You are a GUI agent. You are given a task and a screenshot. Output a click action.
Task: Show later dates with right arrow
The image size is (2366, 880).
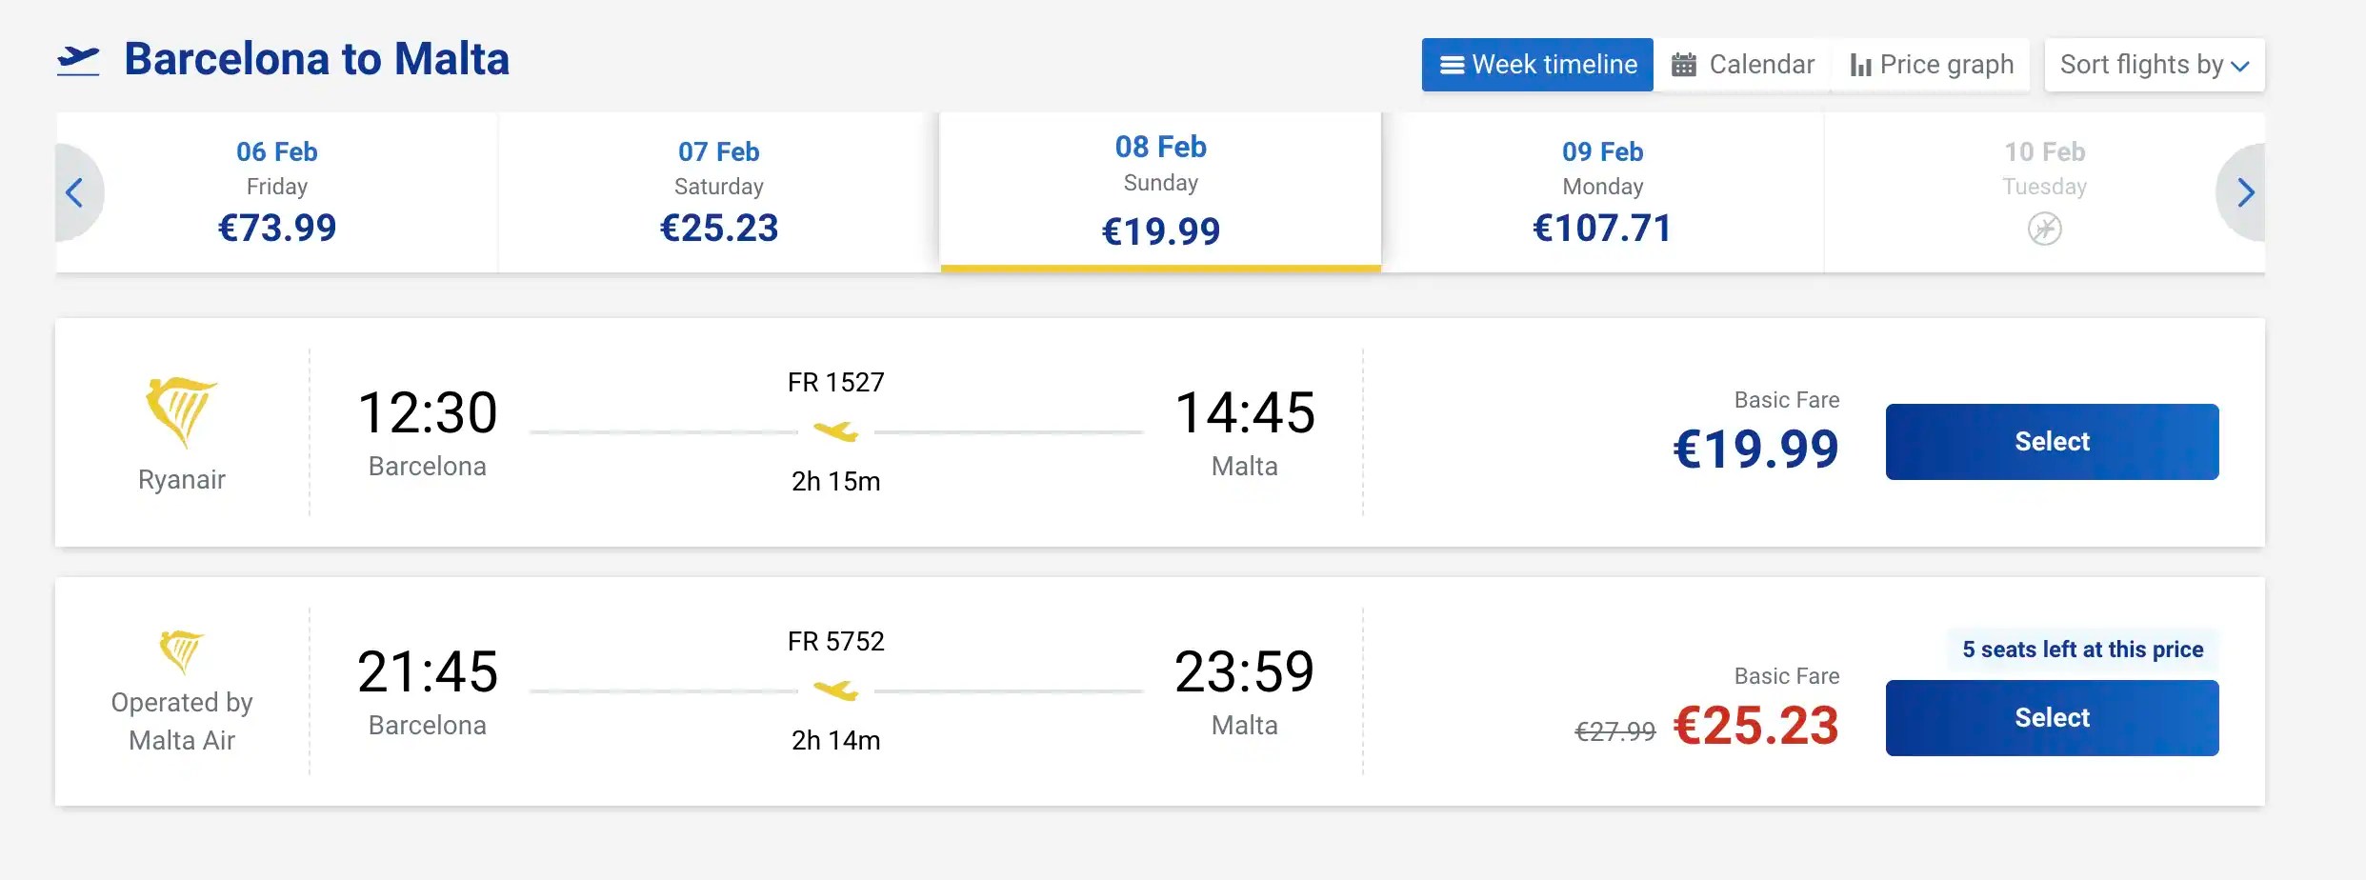(x=2245, y=192)
